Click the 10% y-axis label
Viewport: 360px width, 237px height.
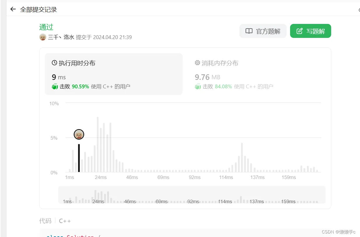54,103
